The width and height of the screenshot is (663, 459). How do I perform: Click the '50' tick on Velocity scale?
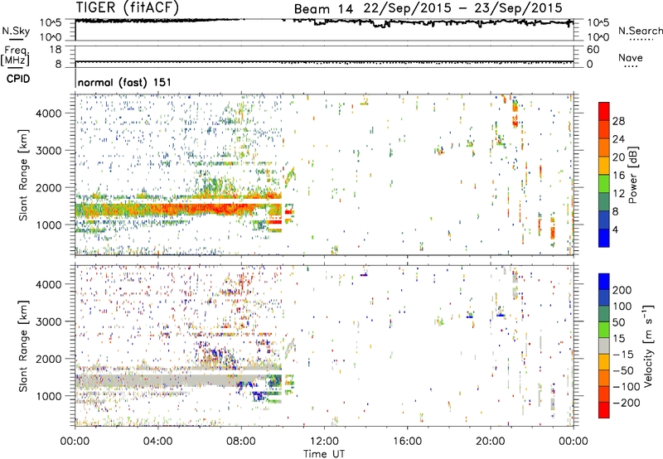[618, 322]
